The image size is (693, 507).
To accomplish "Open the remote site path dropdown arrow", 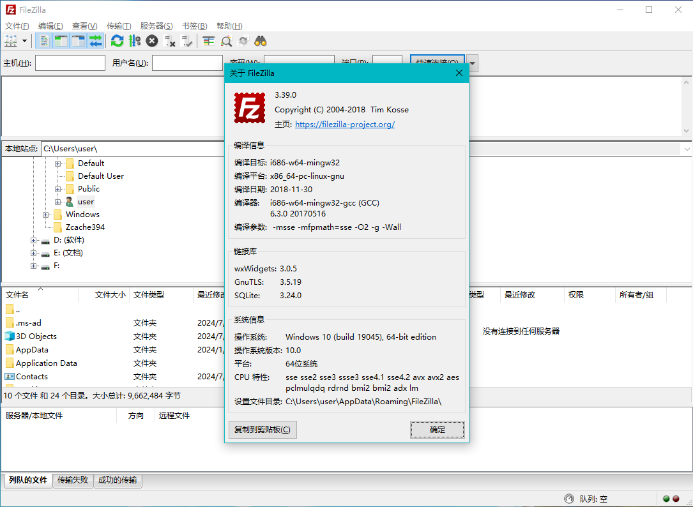I will click(x=687, y=149).
